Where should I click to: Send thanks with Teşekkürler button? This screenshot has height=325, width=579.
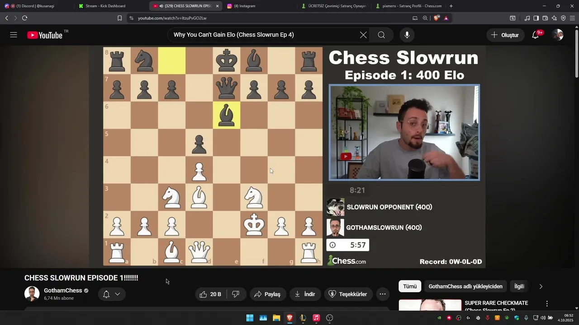tap(348, 294)
